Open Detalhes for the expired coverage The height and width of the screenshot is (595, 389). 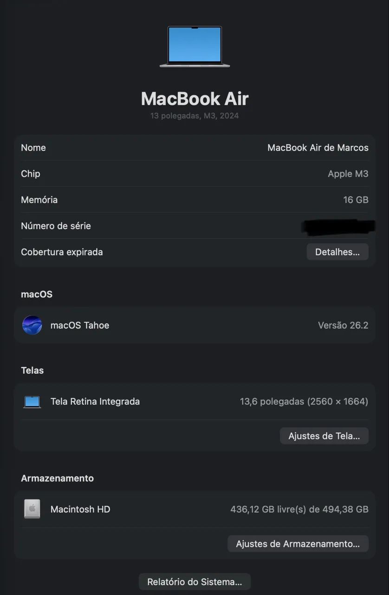tap(337, 251)
